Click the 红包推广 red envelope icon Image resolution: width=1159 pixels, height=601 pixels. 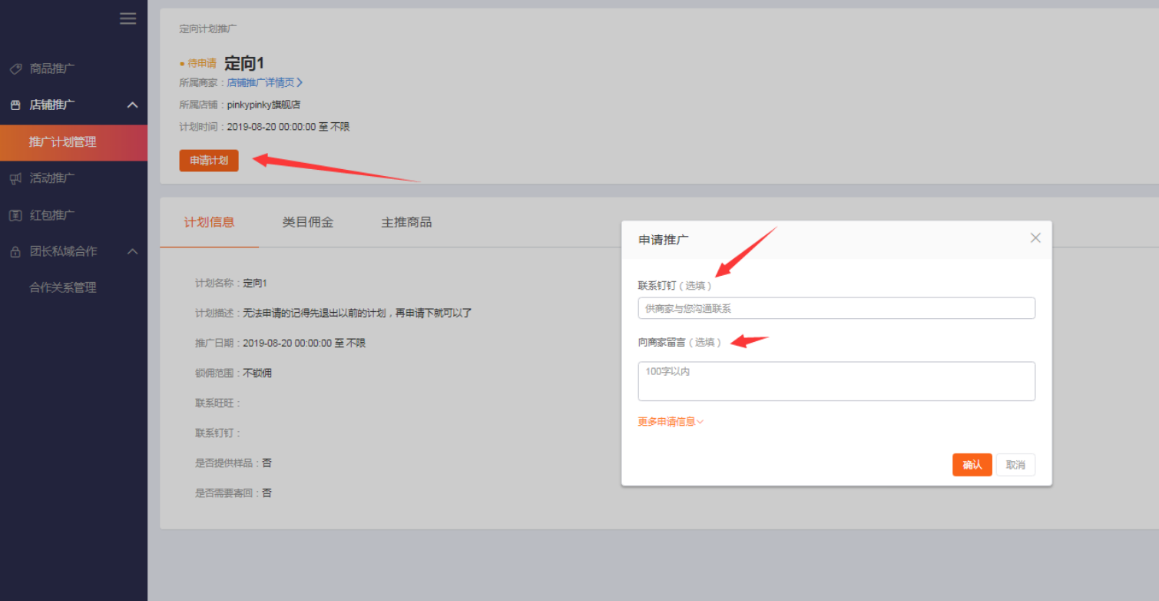[15, 216]
